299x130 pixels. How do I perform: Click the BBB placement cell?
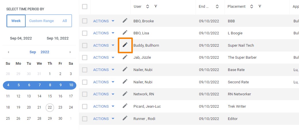coord(231,21)
